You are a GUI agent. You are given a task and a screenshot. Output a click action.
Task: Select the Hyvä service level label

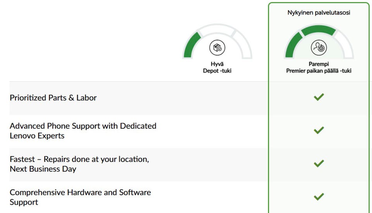coord(217,64)
